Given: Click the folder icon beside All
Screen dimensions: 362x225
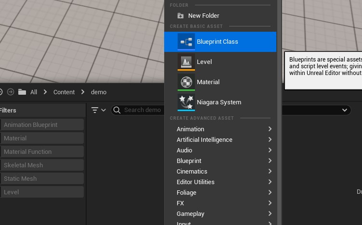Looking at the screenshot, I should click(22, 92).
